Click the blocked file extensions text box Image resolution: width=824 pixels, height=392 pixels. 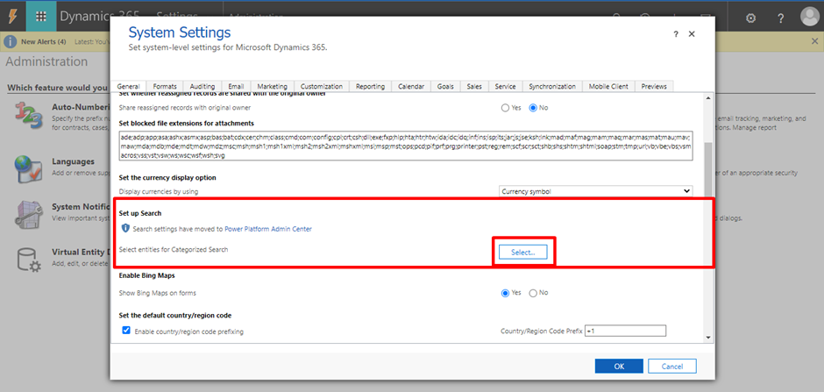pos(406,146)
